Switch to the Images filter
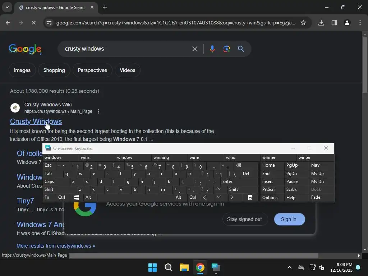 (22, 70)
